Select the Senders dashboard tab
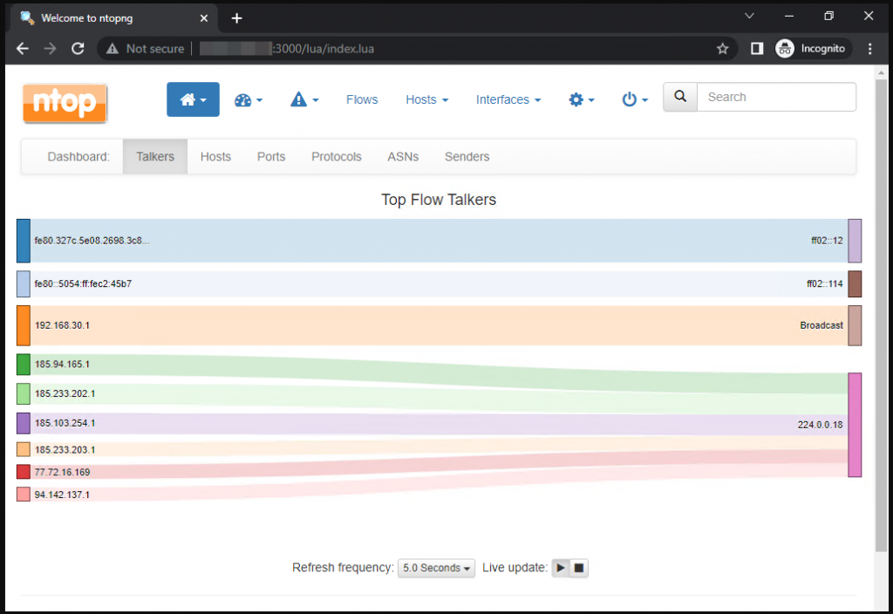Viewport: 893px width, 614px height. (467, 157)
